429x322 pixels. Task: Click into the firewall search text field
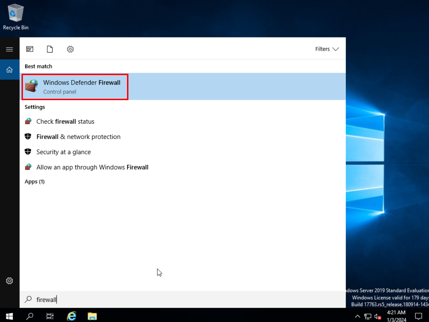click(x=176, y=299)
